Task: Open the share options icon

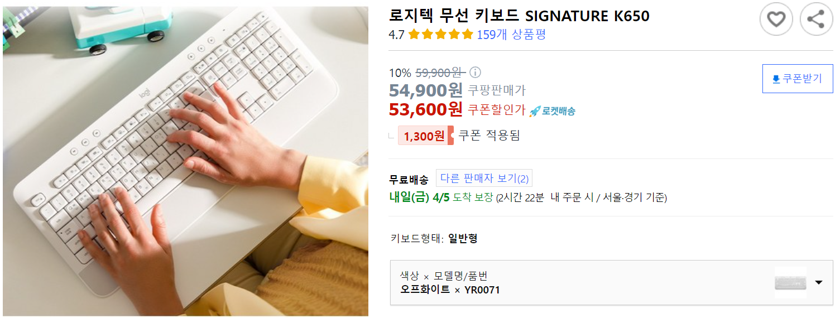Action: [817, 20]
